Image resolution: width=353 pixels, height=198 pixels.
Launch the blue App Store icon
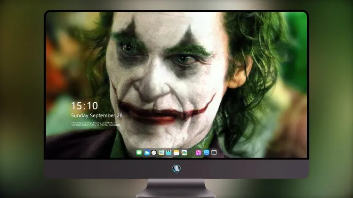[207, 152]
